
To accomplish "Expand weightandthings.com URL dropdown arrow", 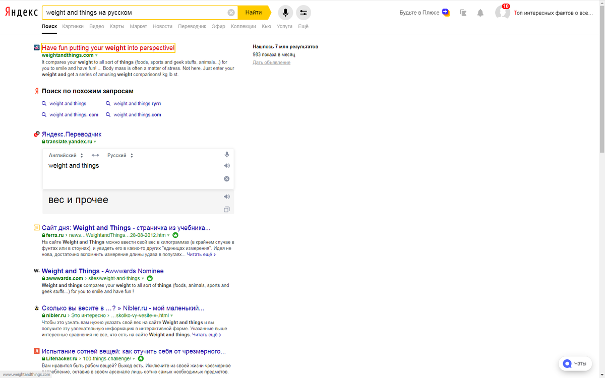I will [96, 55].
